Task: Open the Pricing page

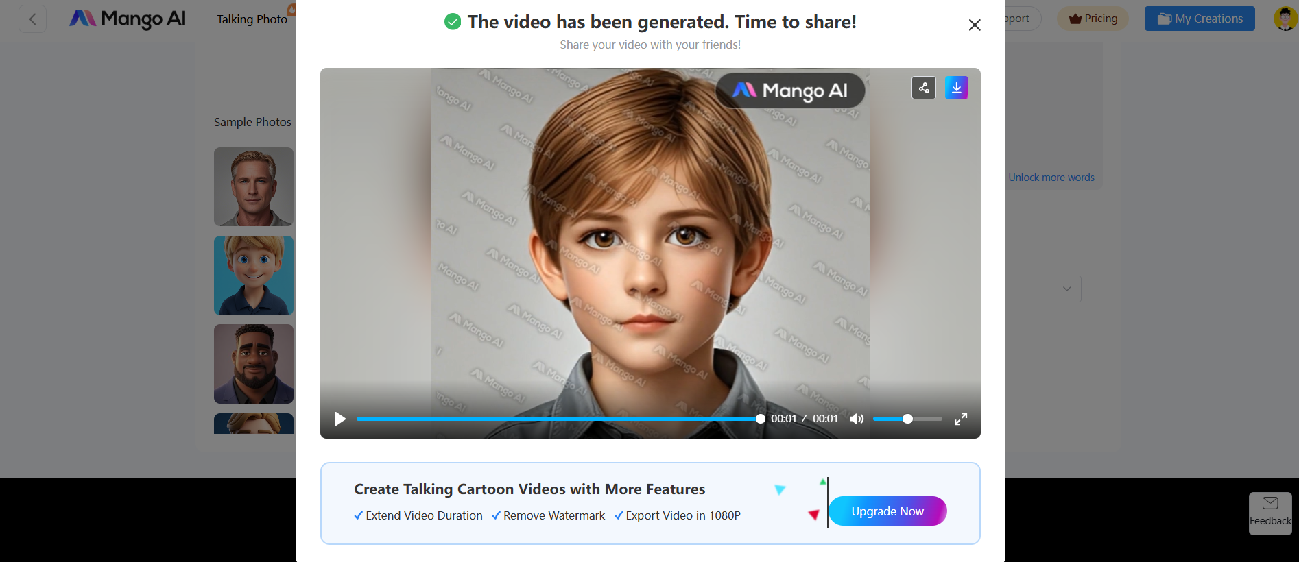Action: [1093, 19]
